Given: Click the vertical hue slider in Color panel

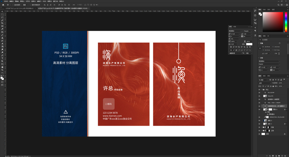Looking at the screenshot, I should tap(286, 22).
